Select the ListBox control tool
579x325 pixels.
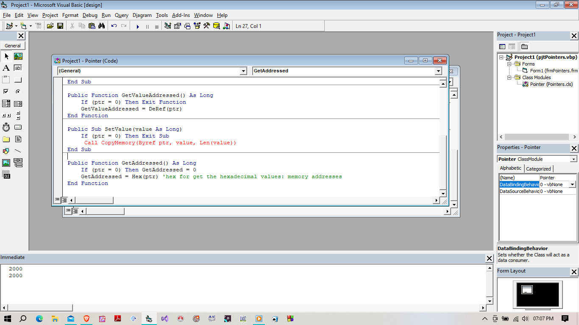[18, 104]
